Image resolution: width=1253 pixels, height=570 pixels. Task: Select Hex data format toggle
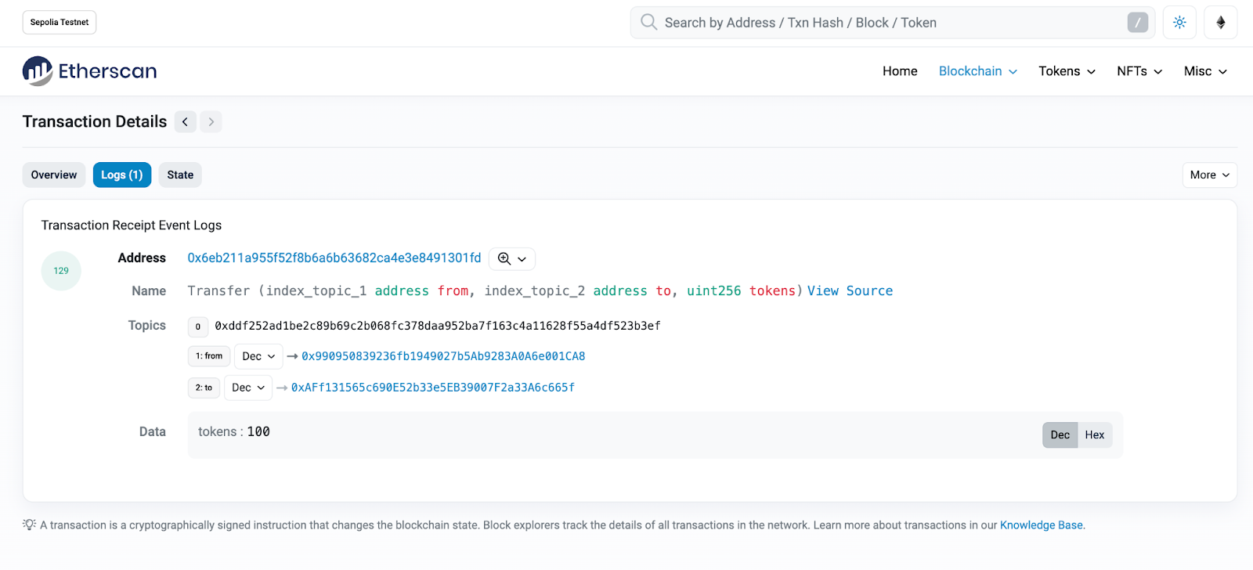point(1095,435)
